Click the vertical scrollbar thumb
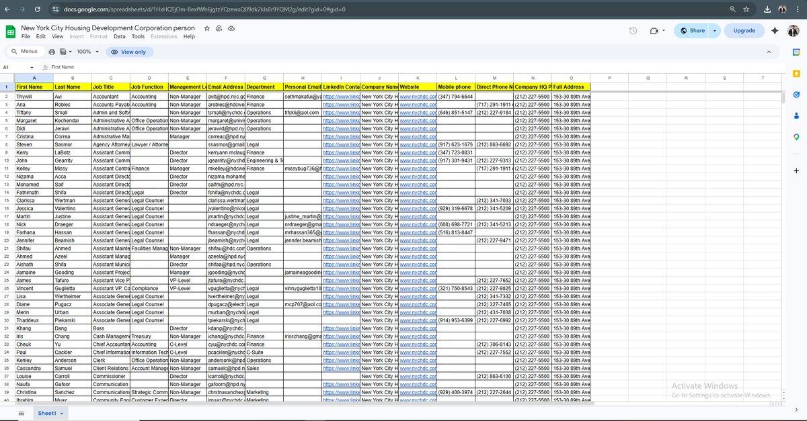 coord(782,98)
